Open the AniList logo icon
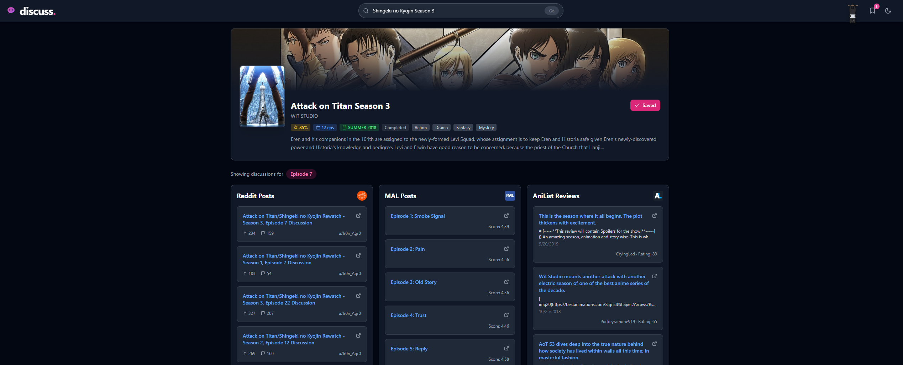903x365 pixels. (x=658, y=196)
